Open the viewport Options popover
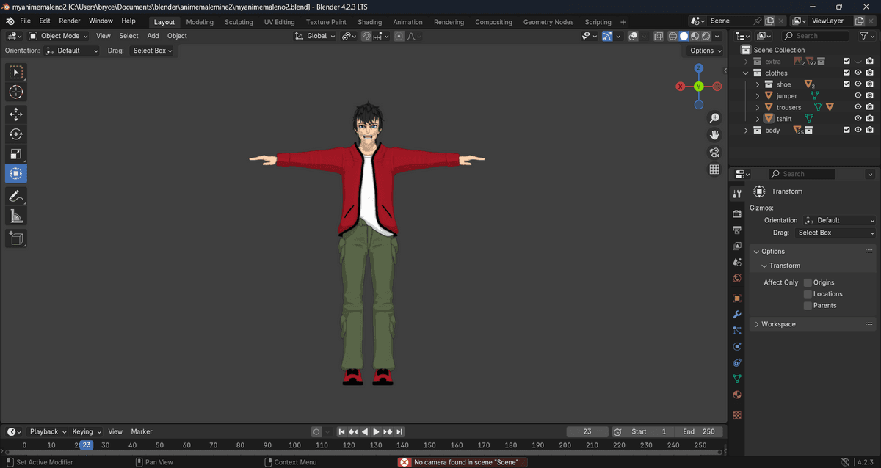This screenshot has width=881, height=468. (x=706, y=51)
